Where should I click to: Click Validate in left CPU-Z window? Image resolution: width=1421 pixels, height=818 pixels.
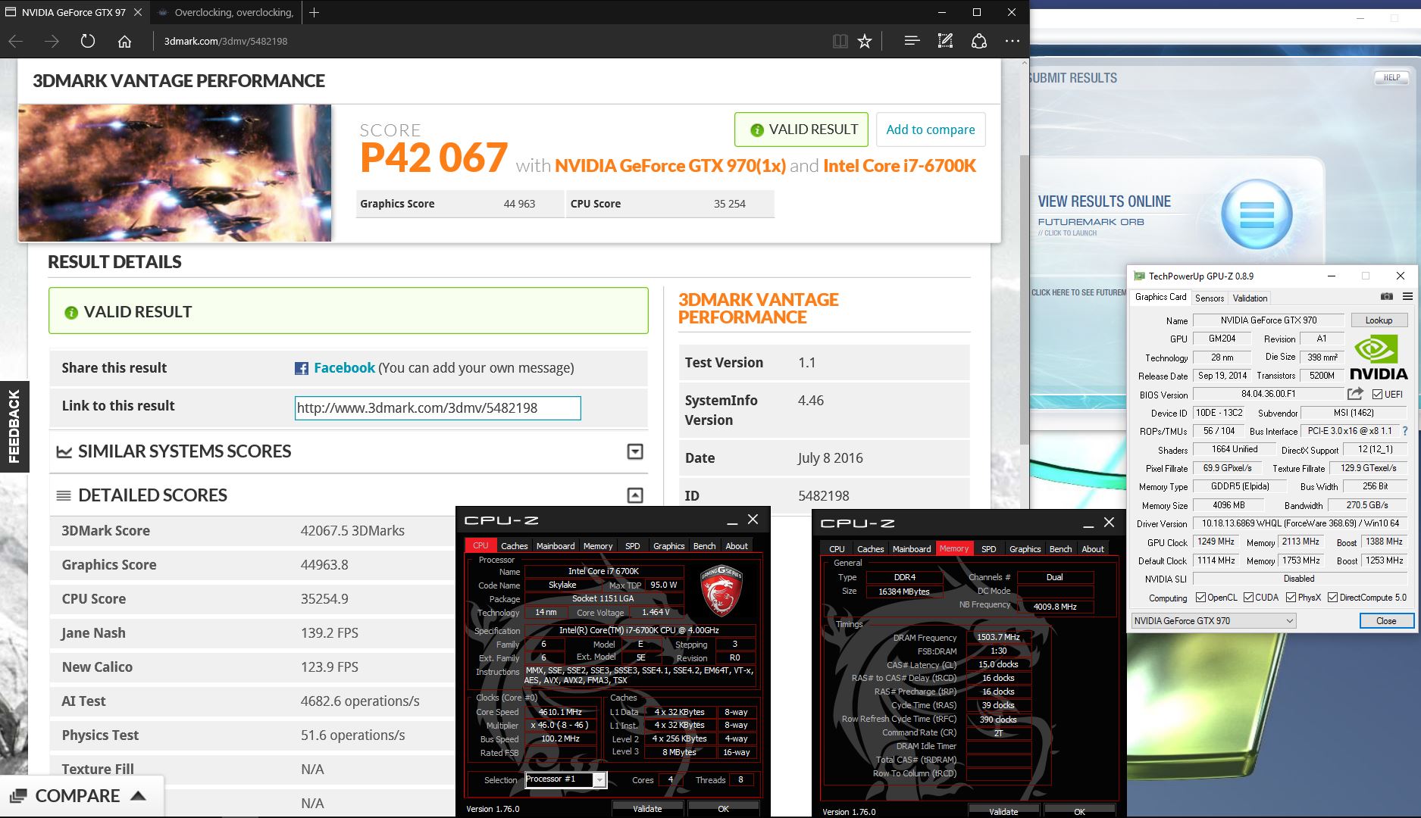click(647, 809)
